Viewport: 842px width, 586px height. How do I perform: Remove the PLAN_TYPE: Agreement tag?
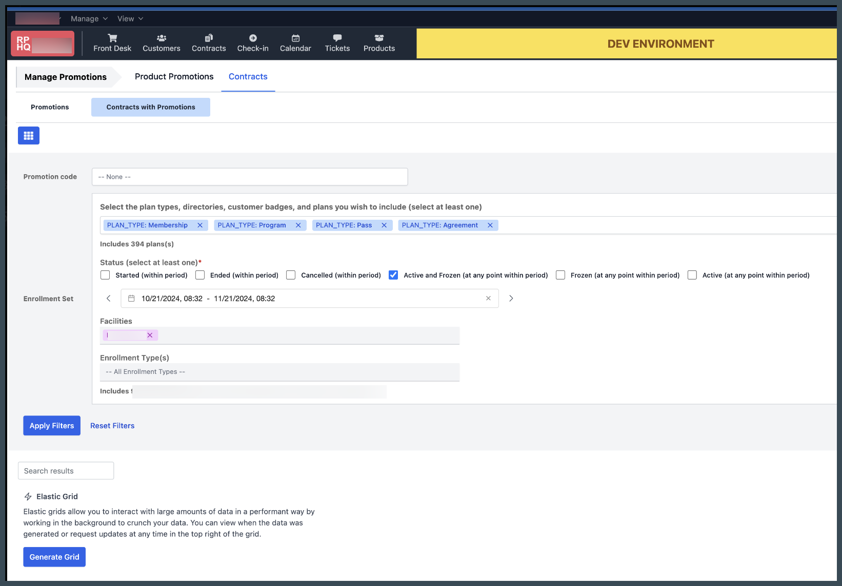[490, 225]
